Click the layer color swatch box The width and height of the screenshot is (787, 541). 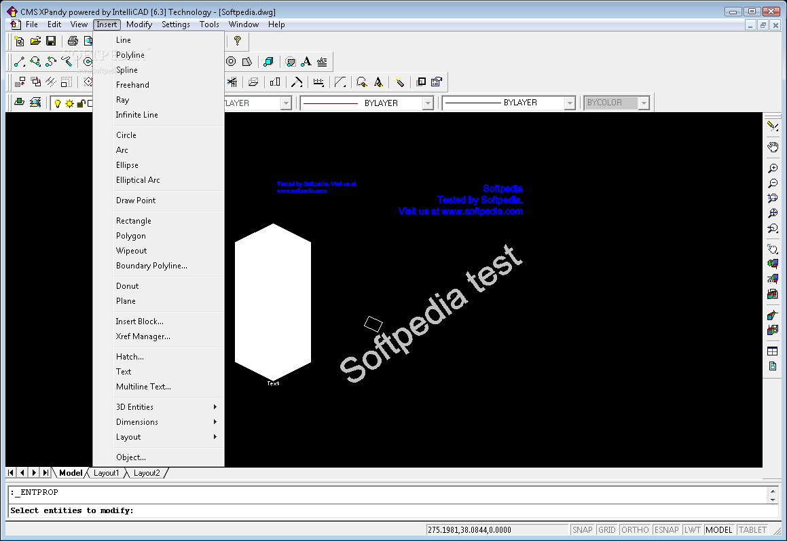point(90,103)
